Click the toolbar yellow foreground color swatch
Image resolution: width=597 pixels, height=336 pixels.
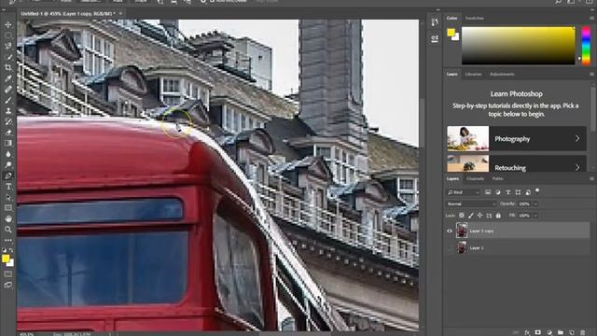coord(6,259)
